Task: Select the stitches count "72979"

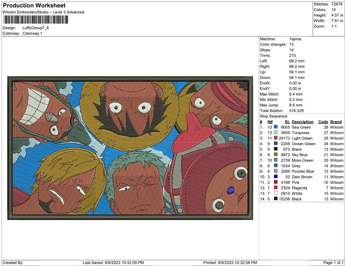Action: point(337,4)
